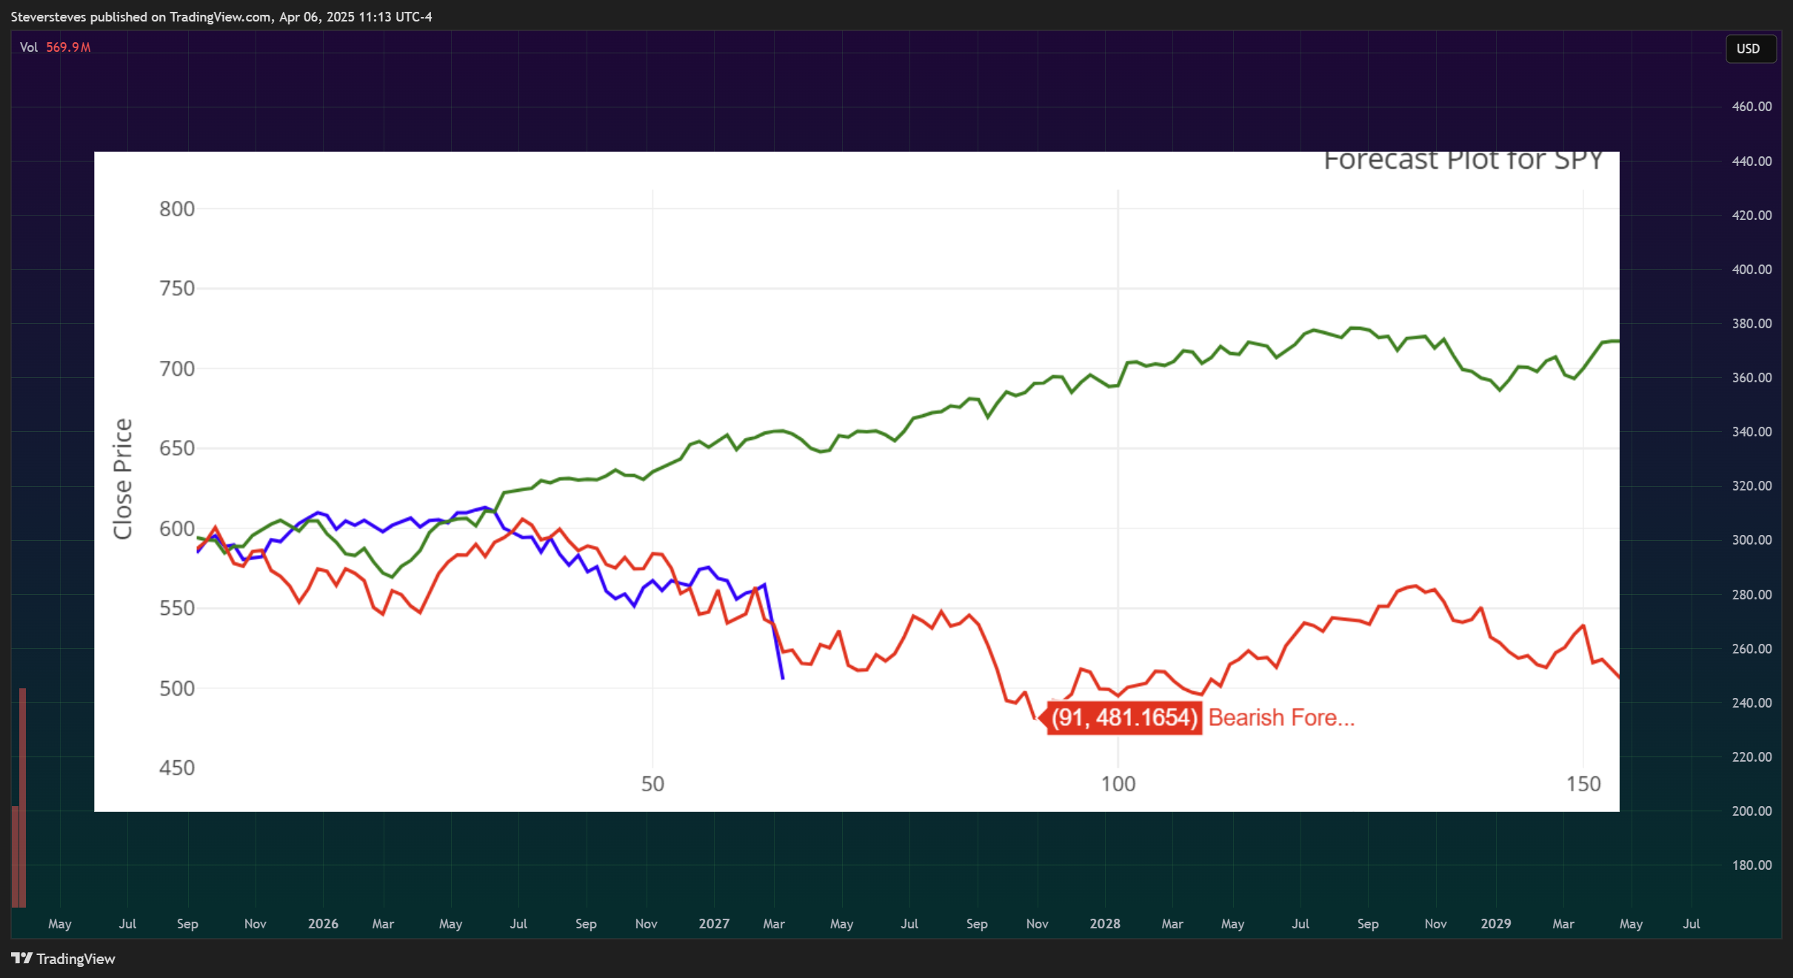This screenshot has height=978, width=1793.
Task: Click the 2026 label on time axis
Action: [x=323, y=924]
